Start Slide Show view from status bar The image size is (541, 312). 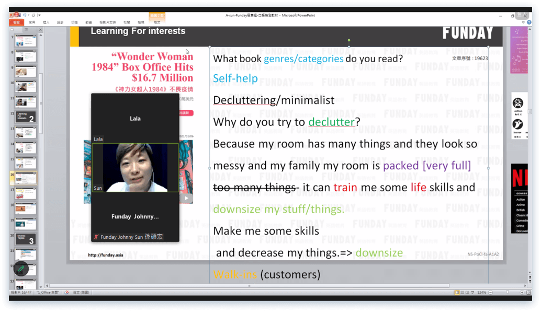click(x=473, y=292)
